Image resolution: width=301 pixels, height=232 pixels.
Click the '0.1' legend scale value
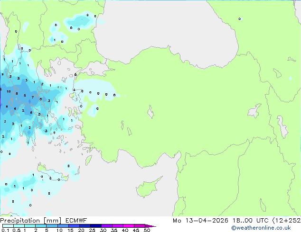pos(5,230)
